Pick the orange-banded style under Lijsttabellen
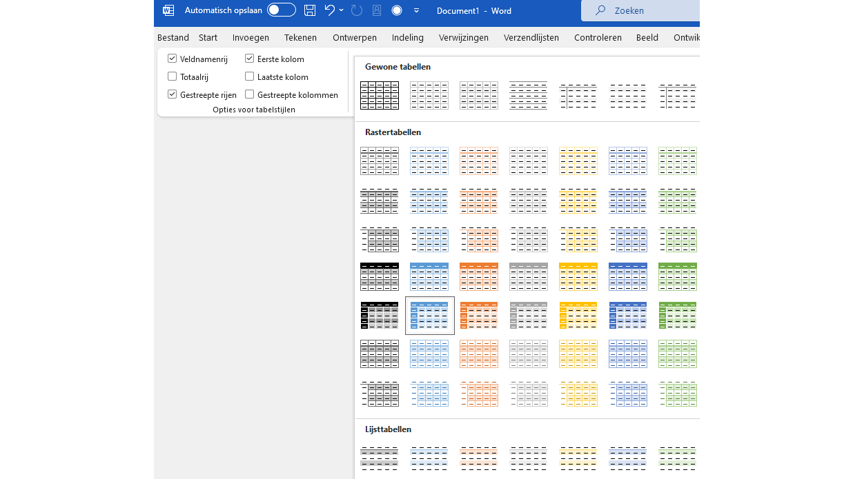 click(x=479, y=459)
